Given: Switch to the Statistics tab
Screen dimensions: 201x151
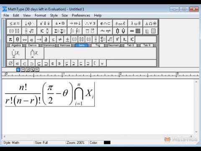Looking at the screenshot, I should click(49, 45).
